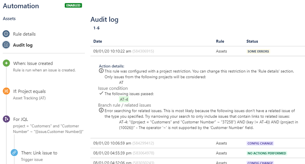Screen dimensions: 305x164
Task: Click the orange Project equals condition icon
Action: tap(6, 91)
